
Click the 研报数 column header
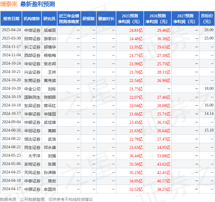[89, 18]
